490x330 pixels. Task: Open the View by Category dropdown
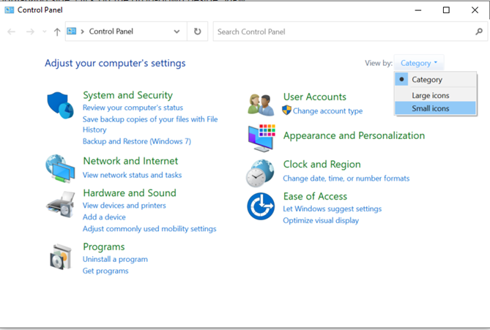pos(419,63)
